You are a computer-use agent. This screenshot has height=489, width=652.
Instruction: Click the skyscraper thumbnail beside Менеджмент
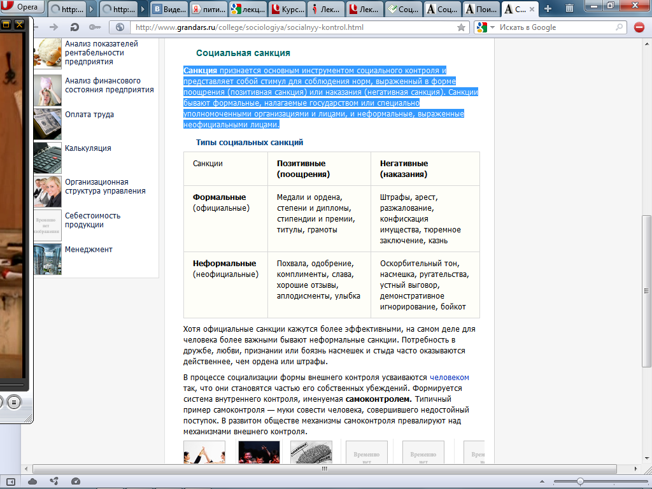[47, 260]
